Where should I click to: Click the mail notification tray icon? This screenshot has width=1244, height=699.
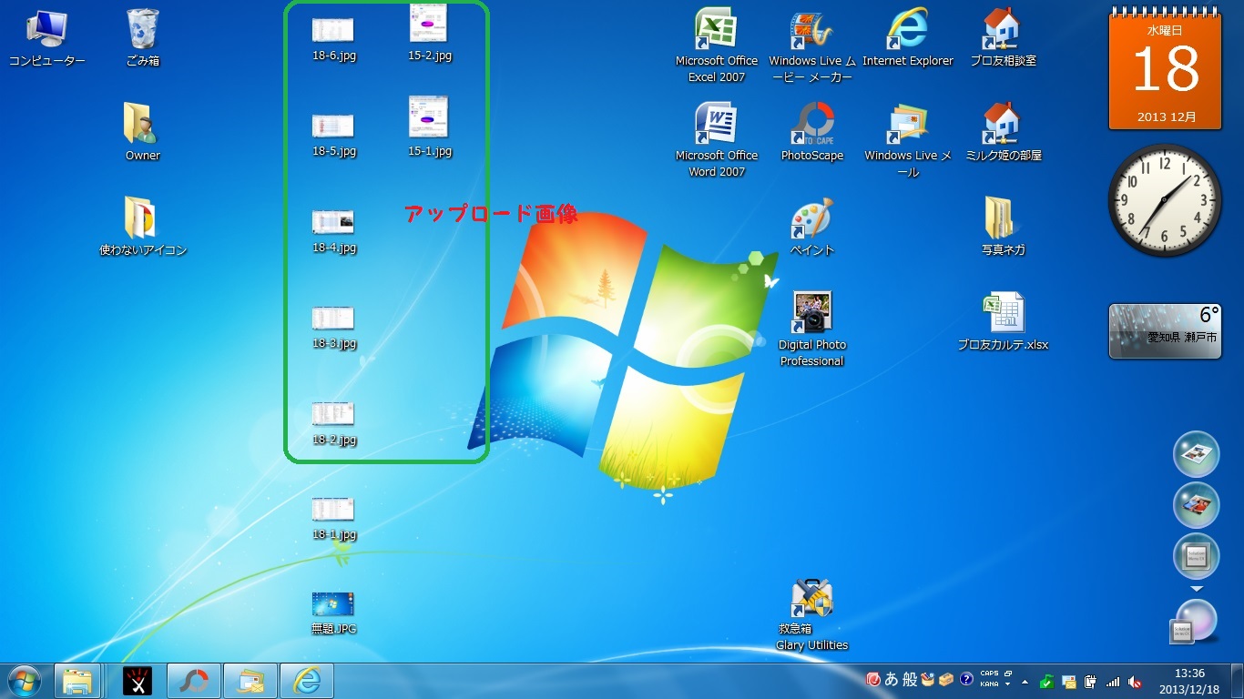(1069, 681)
